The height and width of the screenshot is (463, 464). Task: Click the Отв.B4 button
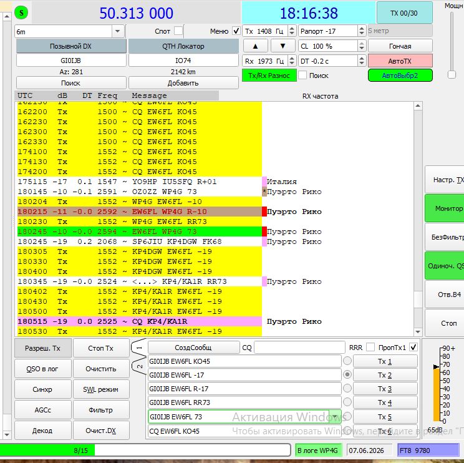tap(445, 295)
